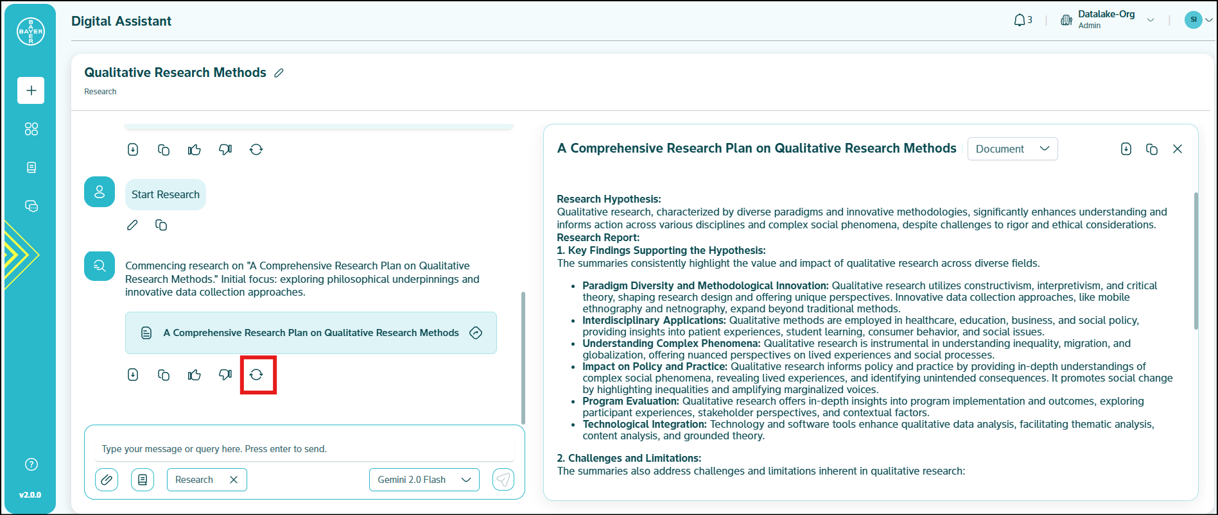Open the Comprehensive Research Plan document card
The height and width of the screenshot is (515, 1218).
pos(311,333)
